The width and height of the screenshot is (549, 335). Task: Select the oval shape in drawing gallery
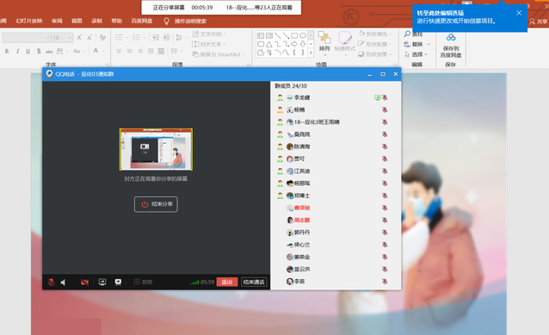tap(303, 36)
